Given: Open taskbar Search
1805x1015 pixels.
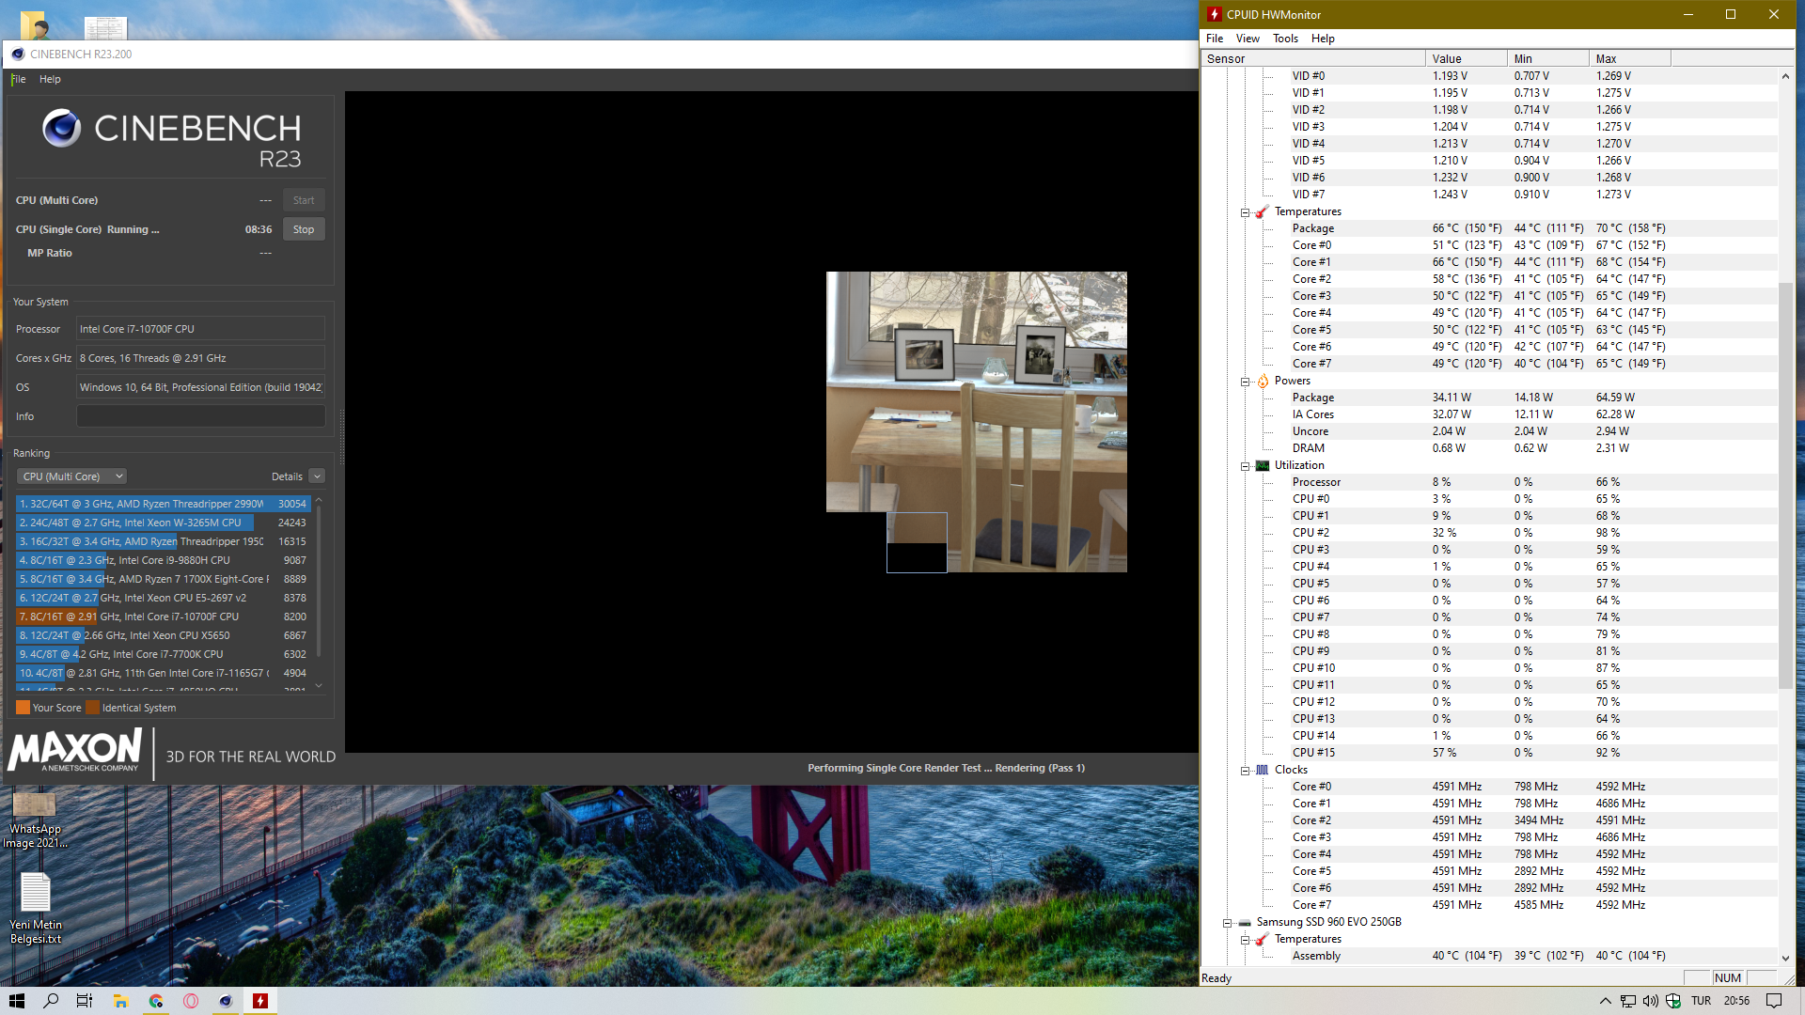Looking at the screenshot, I should 51,1001.
